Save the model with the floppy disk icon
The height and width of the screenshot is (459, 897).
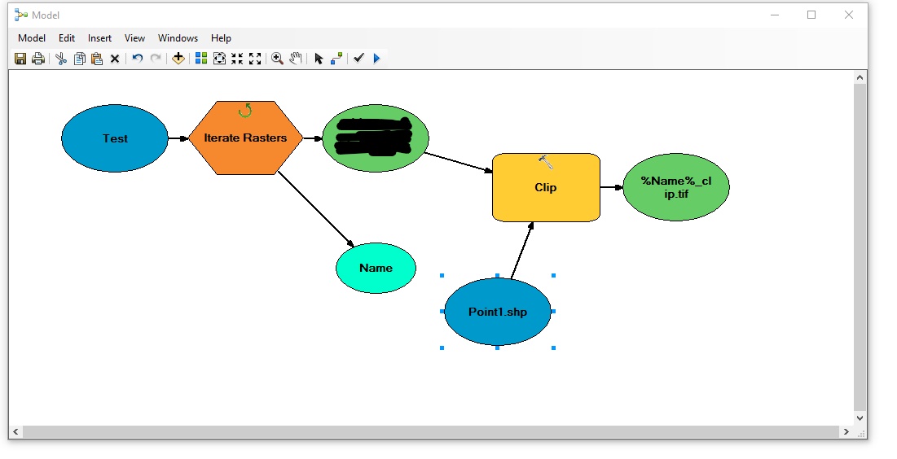pos(20,59)
